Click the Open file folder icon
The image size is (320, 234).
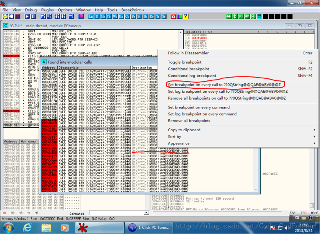pos(5,16)
